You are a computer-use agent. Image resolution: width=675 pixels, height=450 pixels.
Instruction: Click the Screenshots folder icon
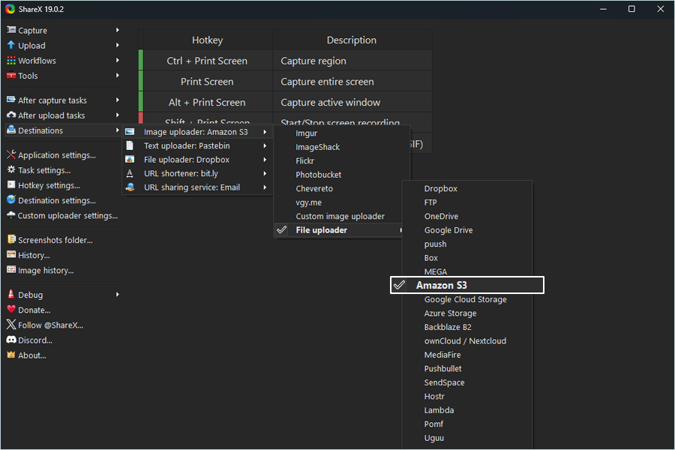click(11, 240)
